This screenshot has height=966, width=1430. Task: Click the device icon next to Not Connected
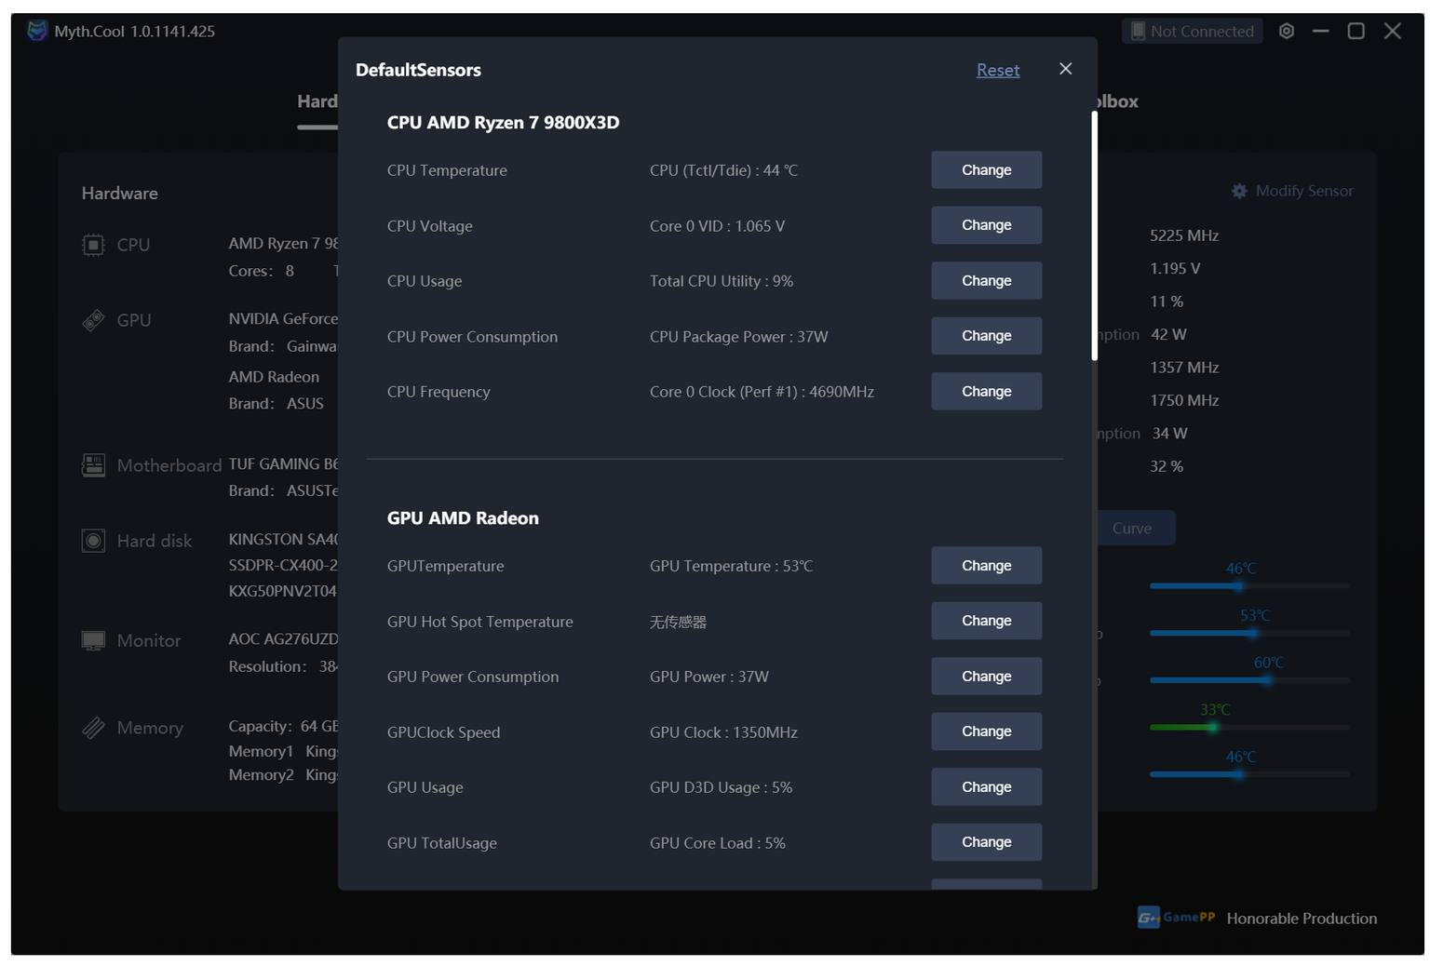tap(1138, 31)
